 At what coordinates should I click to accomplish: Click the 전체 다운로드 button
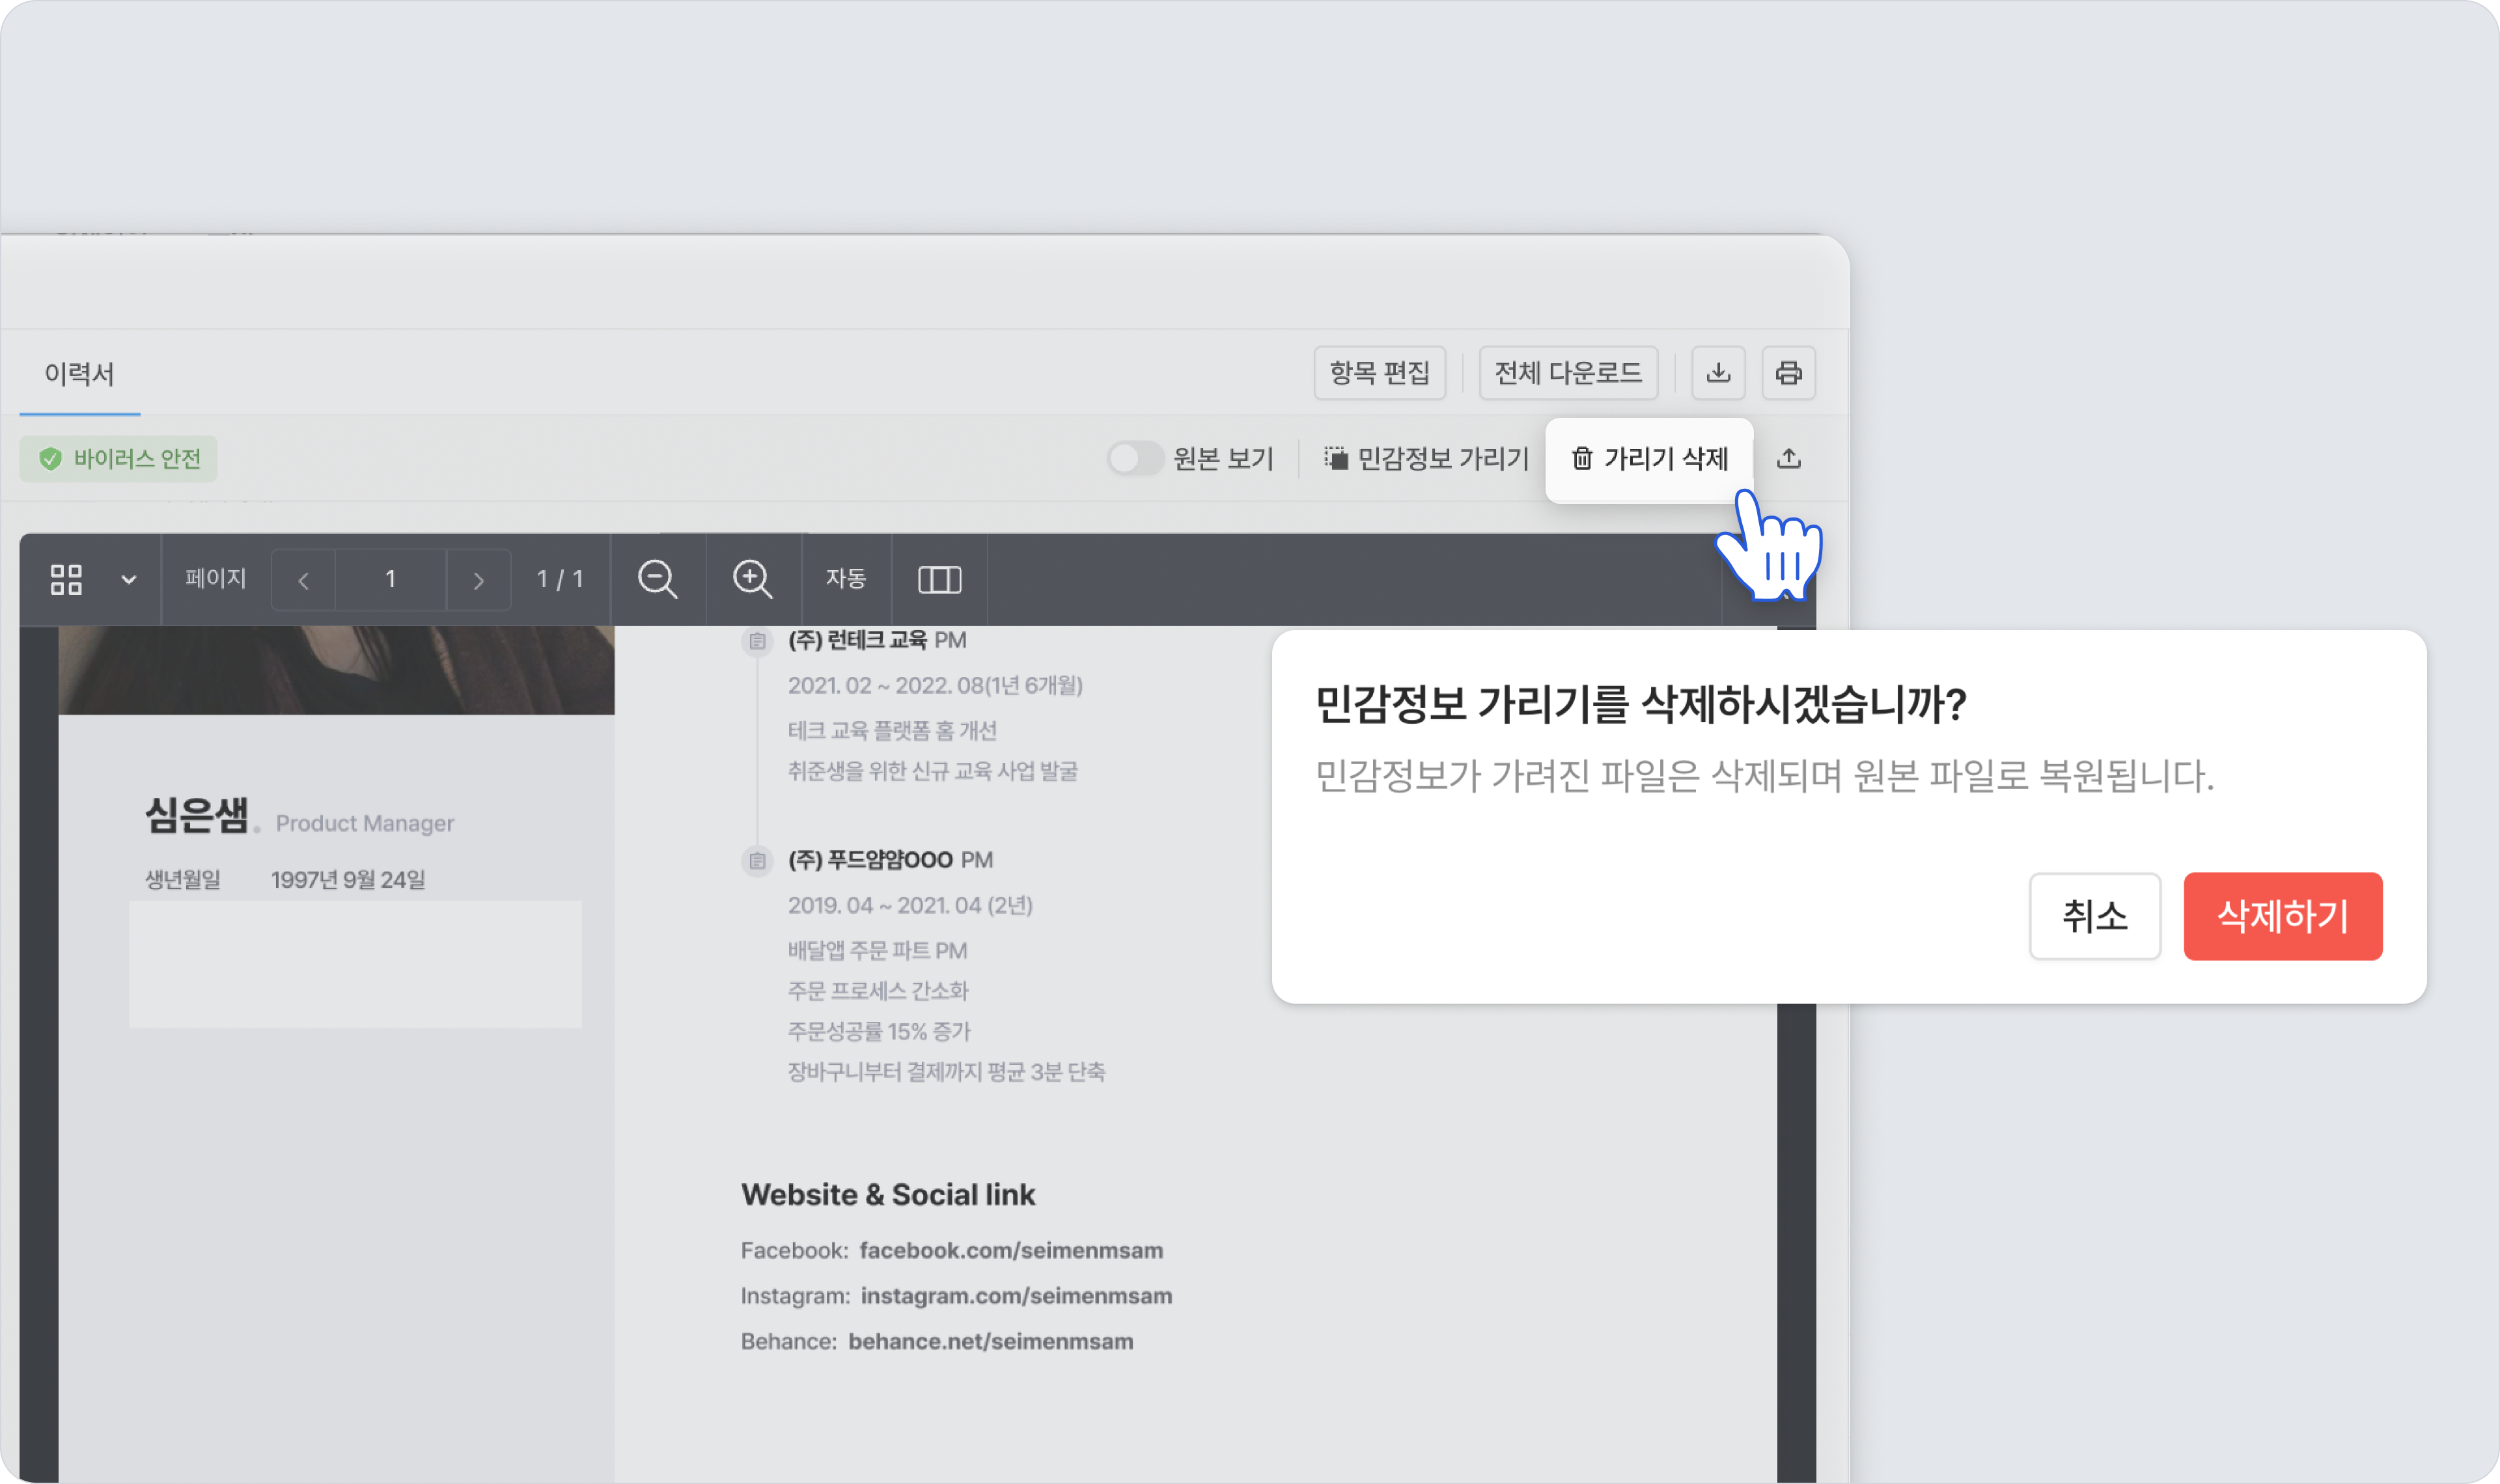tap(1568, 373)
